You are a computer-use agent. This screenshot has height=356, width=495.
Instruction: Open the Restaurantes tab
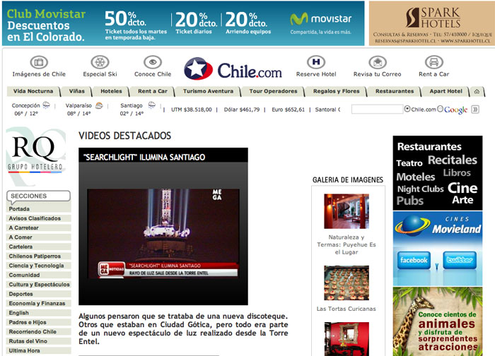coord(395,91)
